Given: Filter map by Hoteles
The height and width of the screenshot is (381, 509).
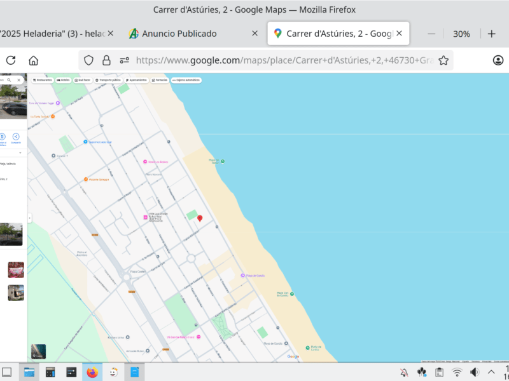Looking at the screenshot, I should tap(63, 80).
